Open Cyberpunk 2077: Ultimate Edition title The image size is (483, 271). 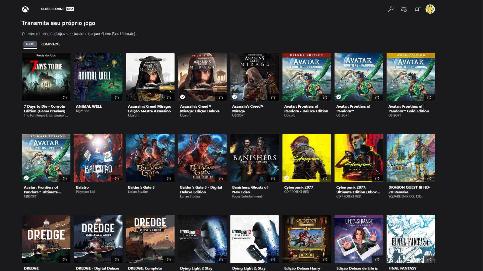click(358, 190)
